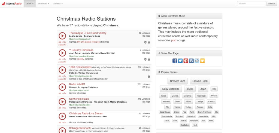Share this page on Facebook
279x133 pixels.
(x=175, y=61)
